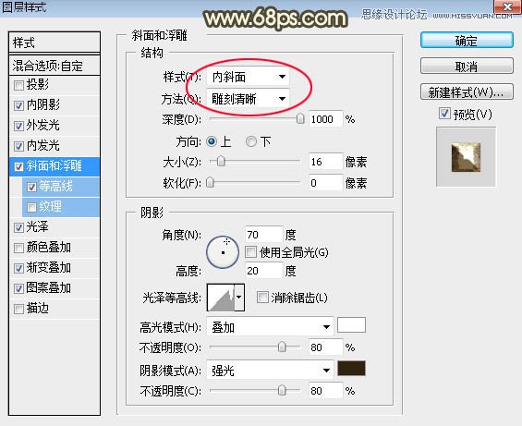
Task: Click the 取消 button
Action: (x=467, y=67)
